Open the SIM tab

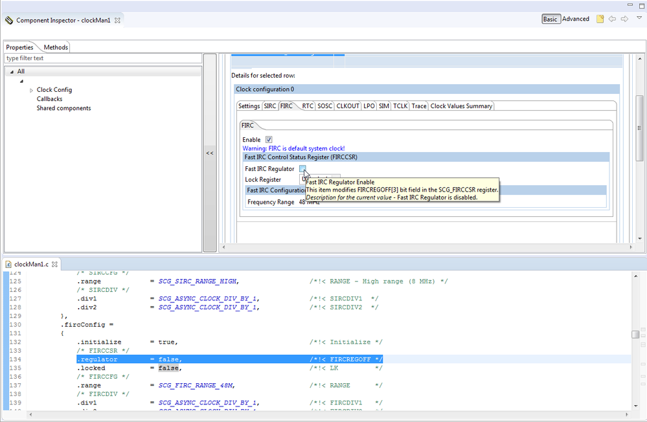384,106
